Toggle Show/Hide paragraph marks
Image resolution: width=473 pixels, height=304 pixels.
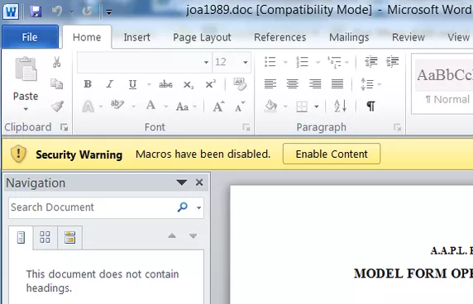tap(370, 106)
